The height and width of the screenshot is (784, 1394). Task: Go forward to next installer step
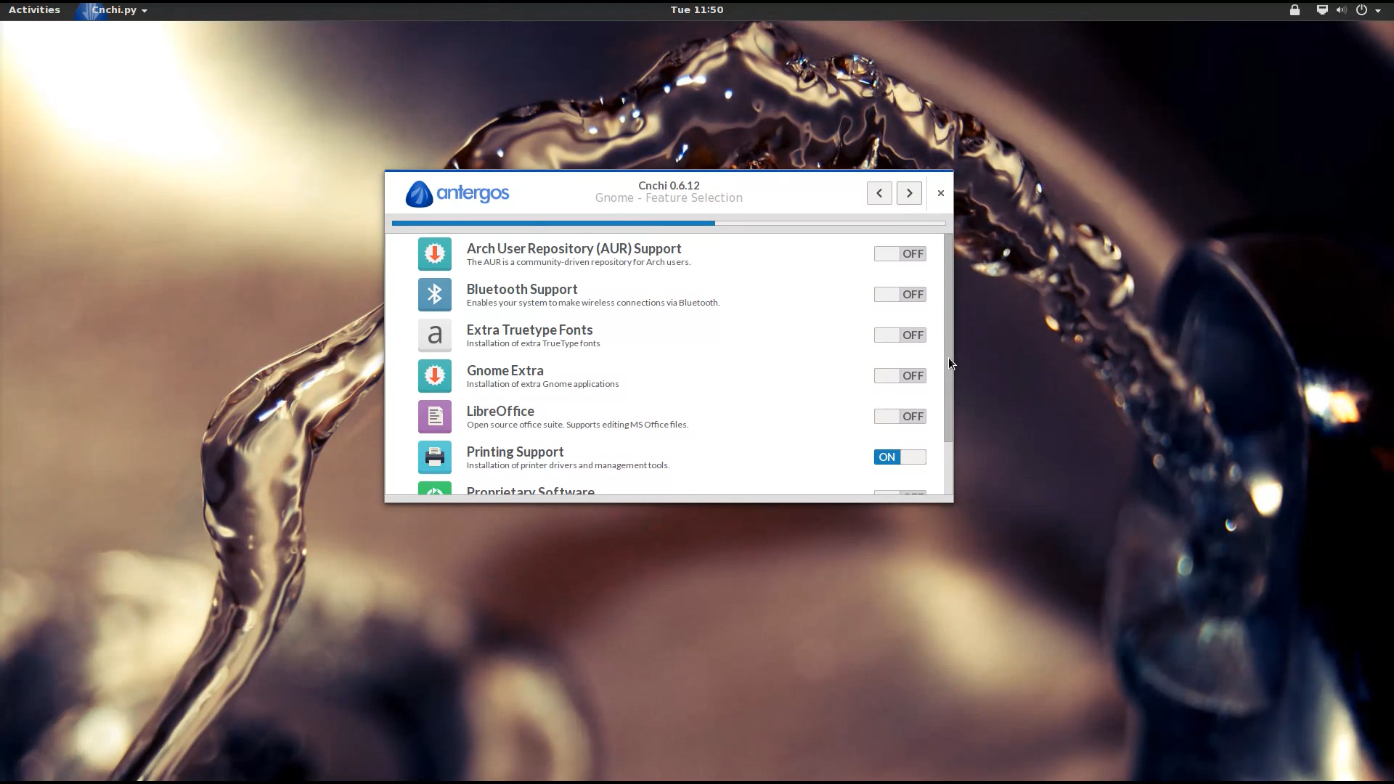click(909, 193)
